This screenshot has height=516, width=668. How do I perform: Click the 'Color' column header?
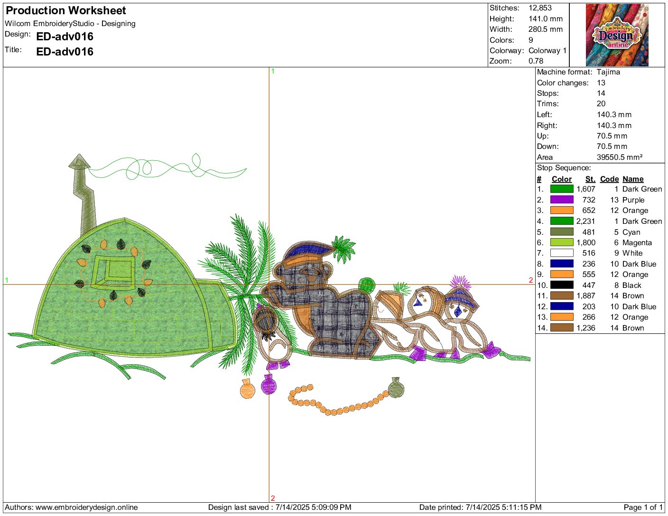point(562,179)
